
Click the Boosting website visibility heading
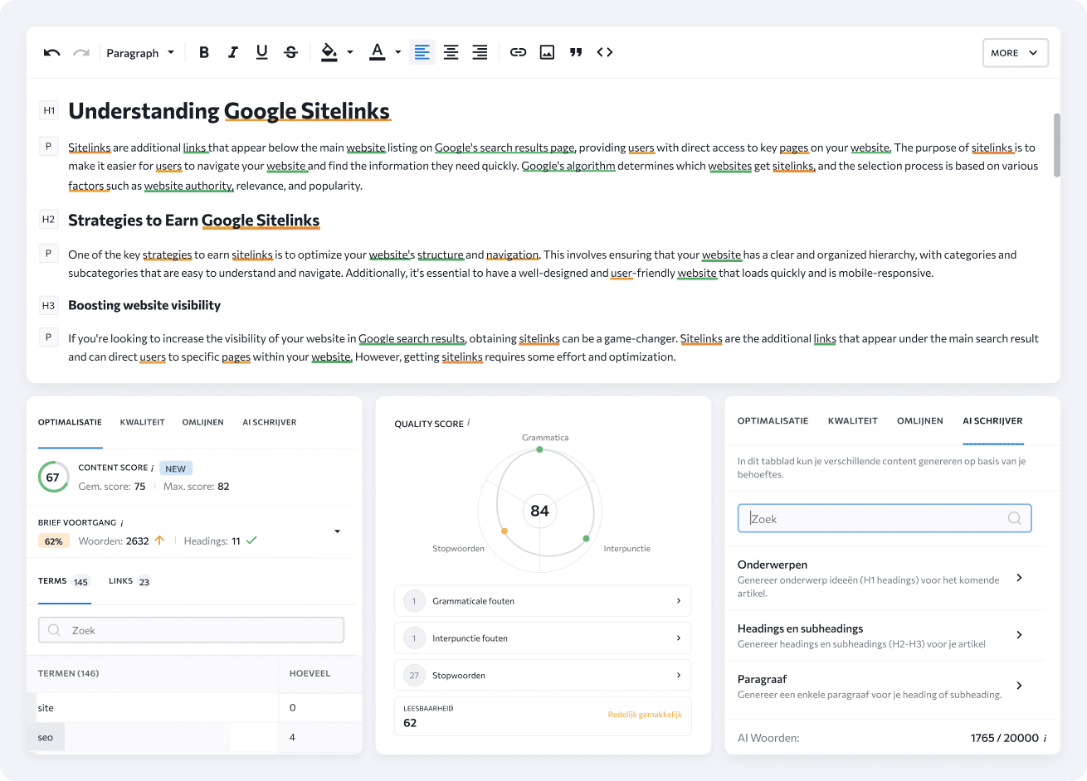pyautogui.click(x=144, y=306)
